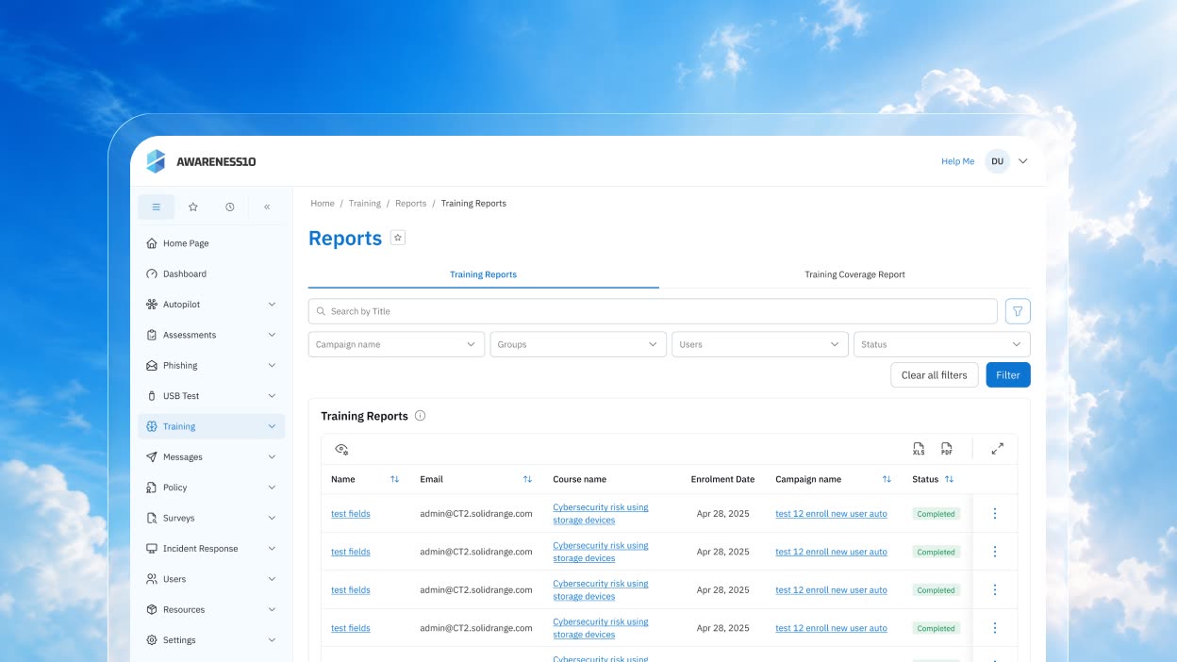Screen dimensions: 1177x662
Task: Go to Home breadcrumb link
Action: click(323, 204)
